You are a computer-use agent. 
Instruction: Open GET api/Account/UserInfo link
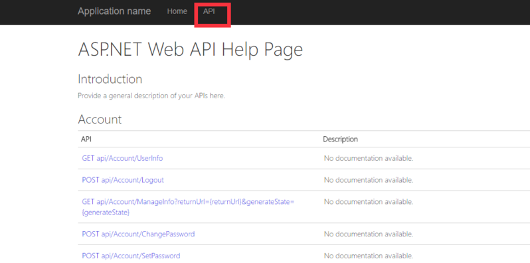(122, 158)
